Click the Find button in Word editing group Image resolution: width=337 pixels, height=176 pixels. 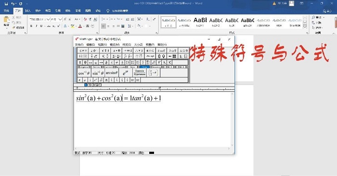click(x=318, y=17)
